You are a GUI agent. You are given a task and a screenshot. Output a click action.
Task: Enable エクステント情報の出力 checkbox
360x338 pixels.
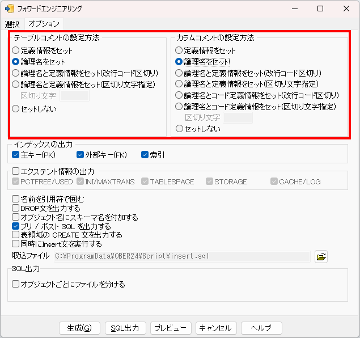click(x=15, y=171)
